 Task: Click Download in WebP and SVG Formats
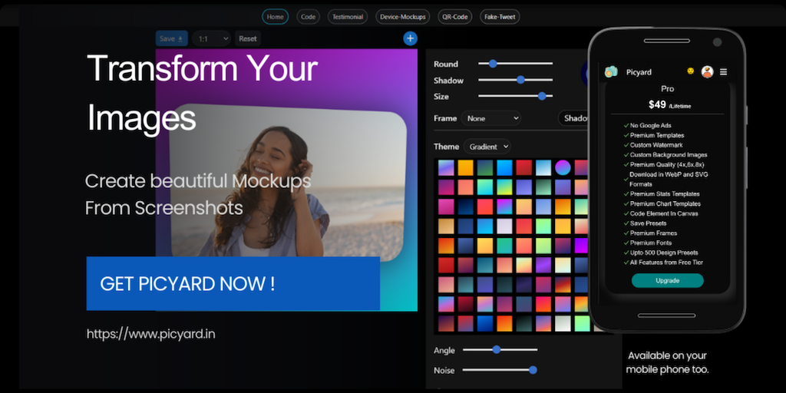[665, 179]
